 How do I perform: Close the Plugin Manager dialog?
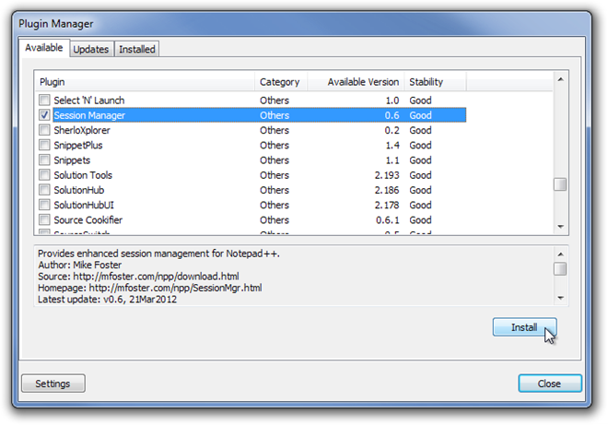click(549, 384)
